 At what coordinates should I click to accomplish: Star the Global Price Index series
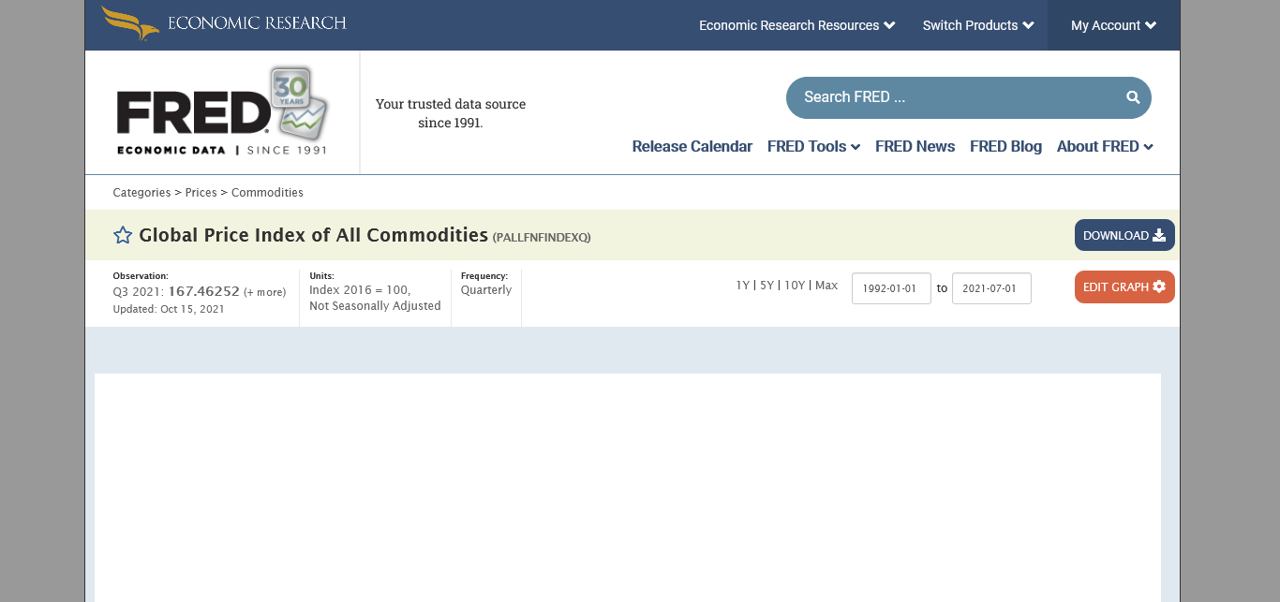pos(123,235)
